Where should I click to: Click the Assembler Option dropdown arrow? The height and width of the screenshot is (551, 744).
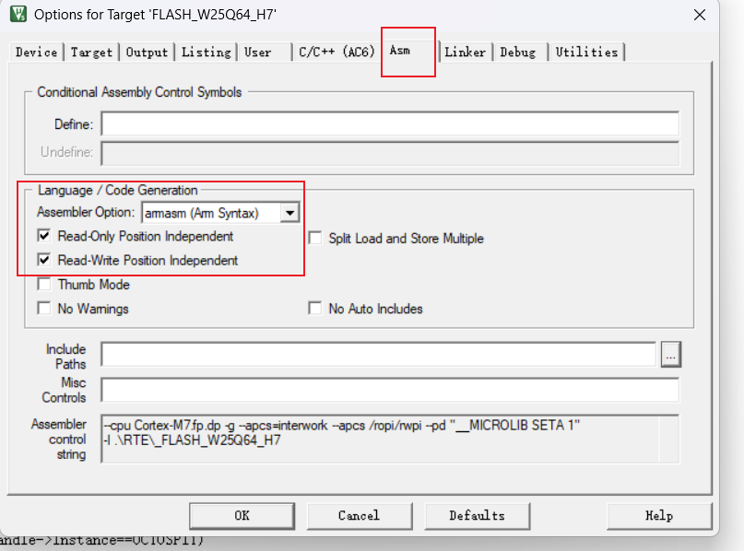coord(289,213)
